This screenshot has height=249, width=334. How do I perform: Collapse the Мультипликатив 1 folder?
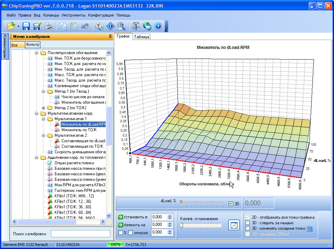point(43,119)
